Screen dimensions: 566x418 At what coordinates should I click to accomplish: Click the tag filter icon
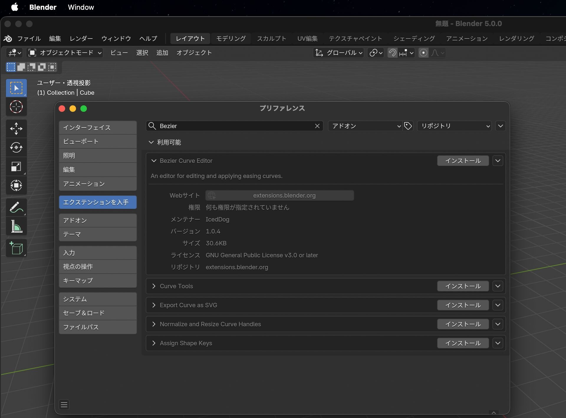coord(408,126)
